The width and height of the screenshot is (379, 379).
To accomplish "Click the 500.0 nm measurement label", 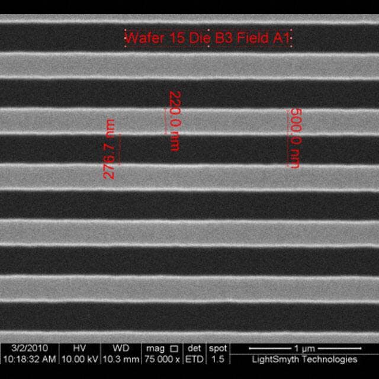I will pos(294,139).
